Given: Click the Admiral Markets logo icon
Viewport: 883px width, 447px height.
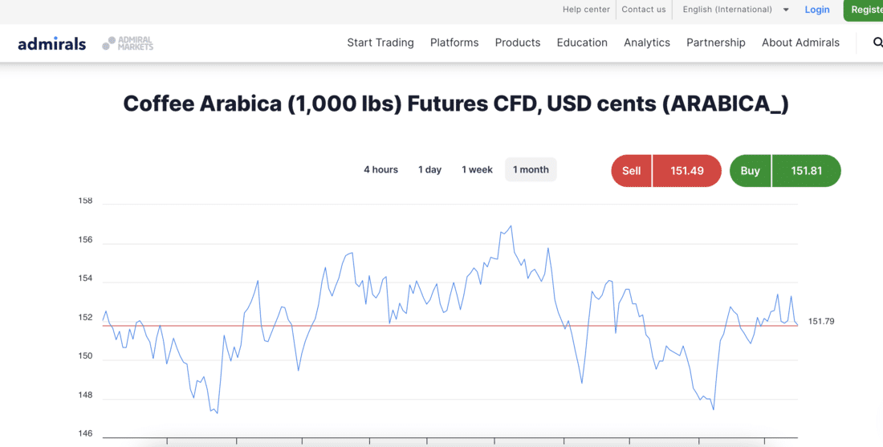Looking at the screenshot, I should coord(128,43).
